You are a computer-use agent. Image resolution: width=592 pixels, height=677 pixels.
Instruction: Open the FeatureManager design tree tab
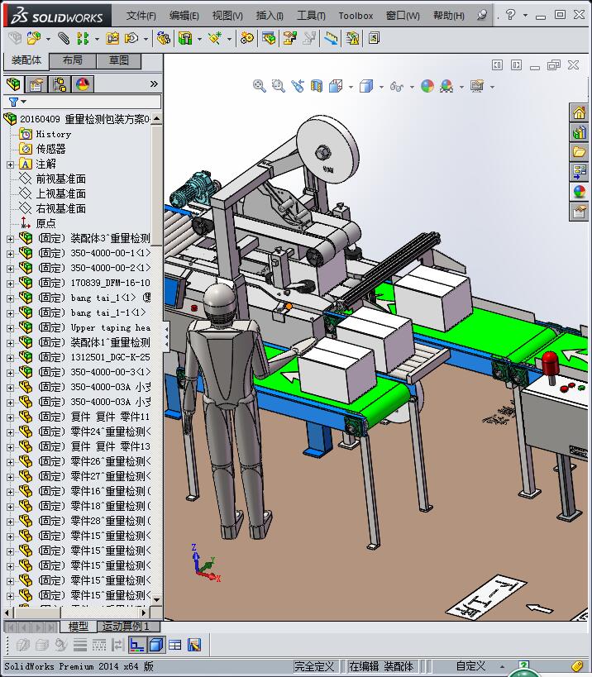[x=13, y=83]
